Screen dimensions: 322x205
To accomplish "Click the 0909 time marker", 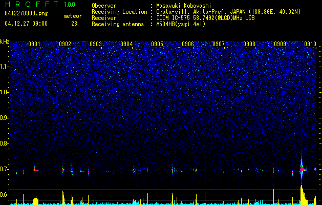I will 280,44.
